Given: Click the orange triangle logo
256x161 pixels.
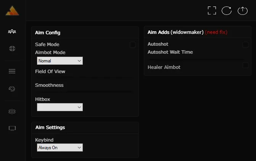Looking at the screenshot, I should tap(12, 11).
